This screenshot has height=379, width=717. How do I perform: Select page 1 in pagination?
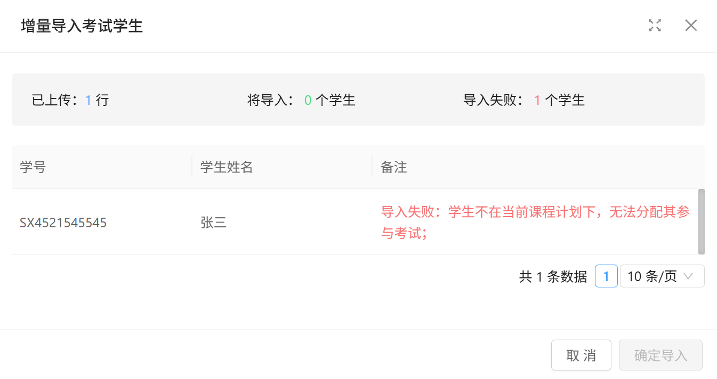pos(606,276)
